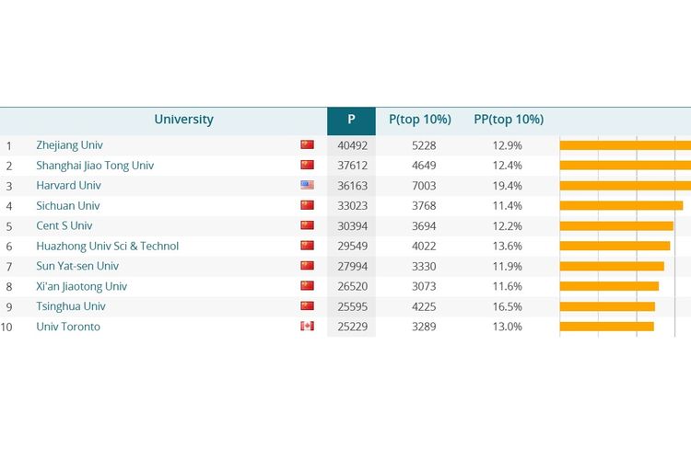Open Sichuan Univ link

point(68,205)
